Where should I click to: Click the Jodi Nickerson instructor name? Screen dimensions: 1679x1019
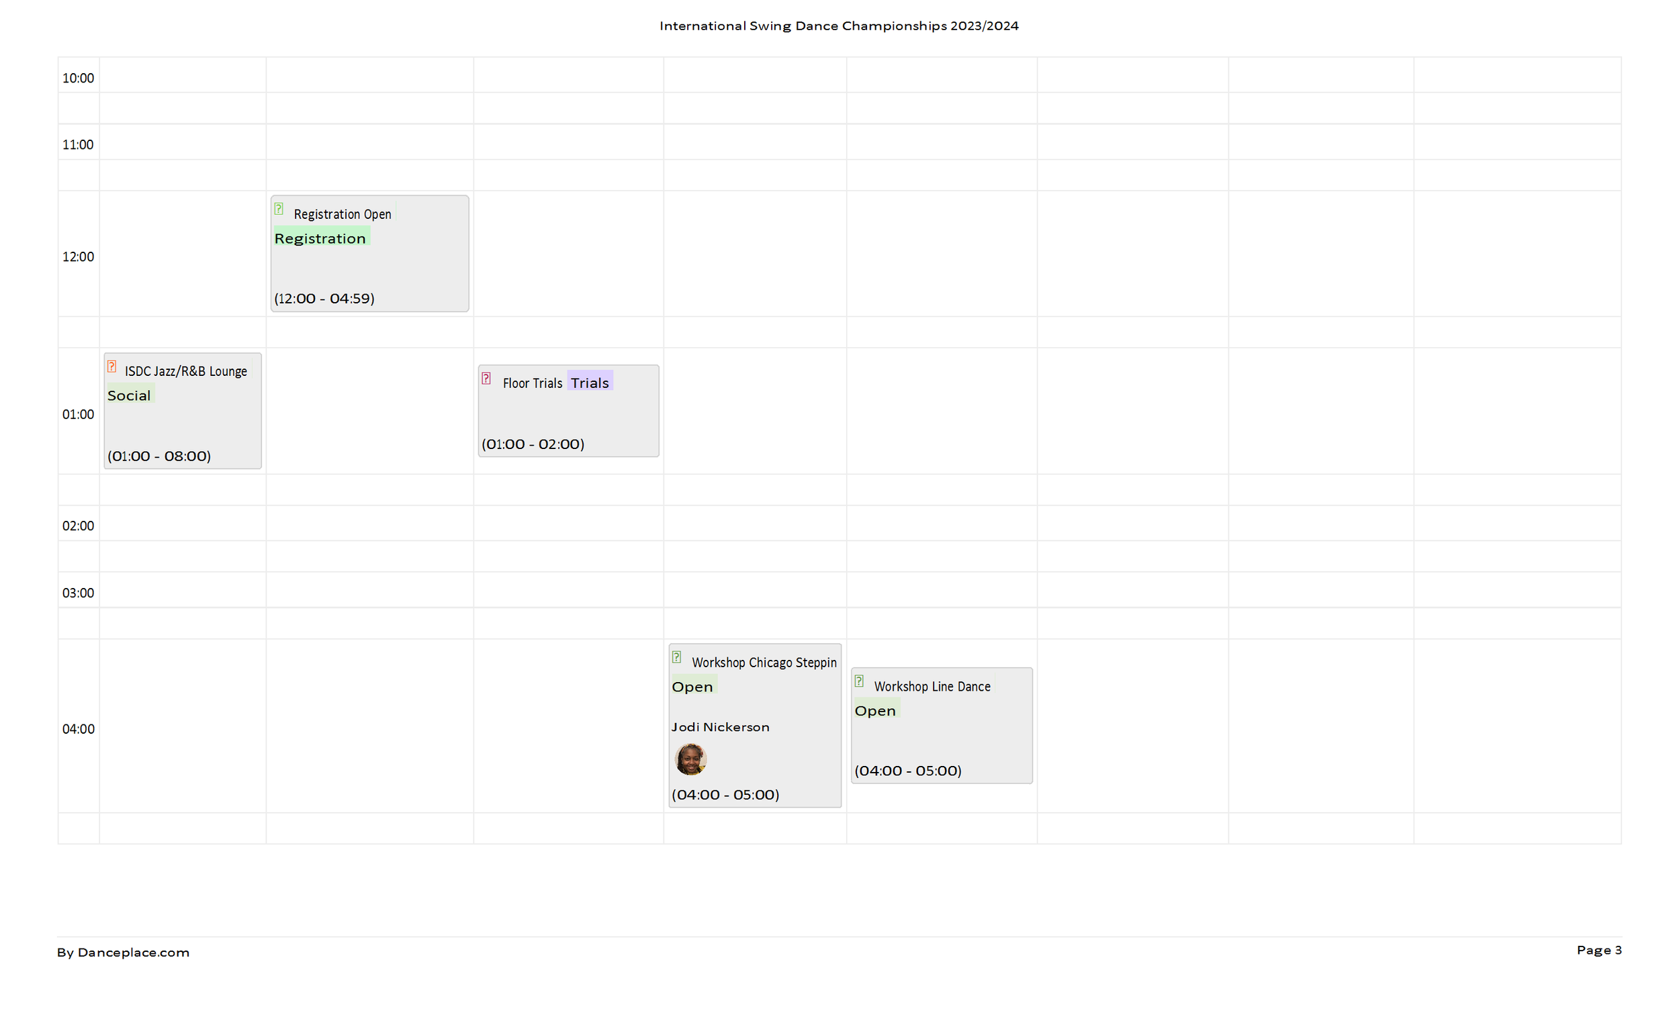(x=720, y=728)
